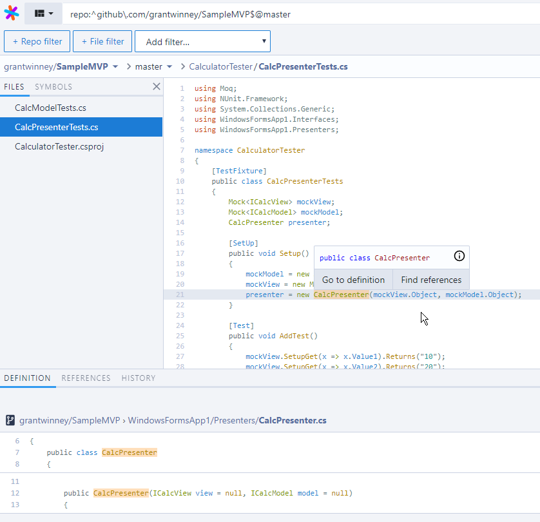
Task: Open the search type dropdown button
Action: (x=44, y=14)
